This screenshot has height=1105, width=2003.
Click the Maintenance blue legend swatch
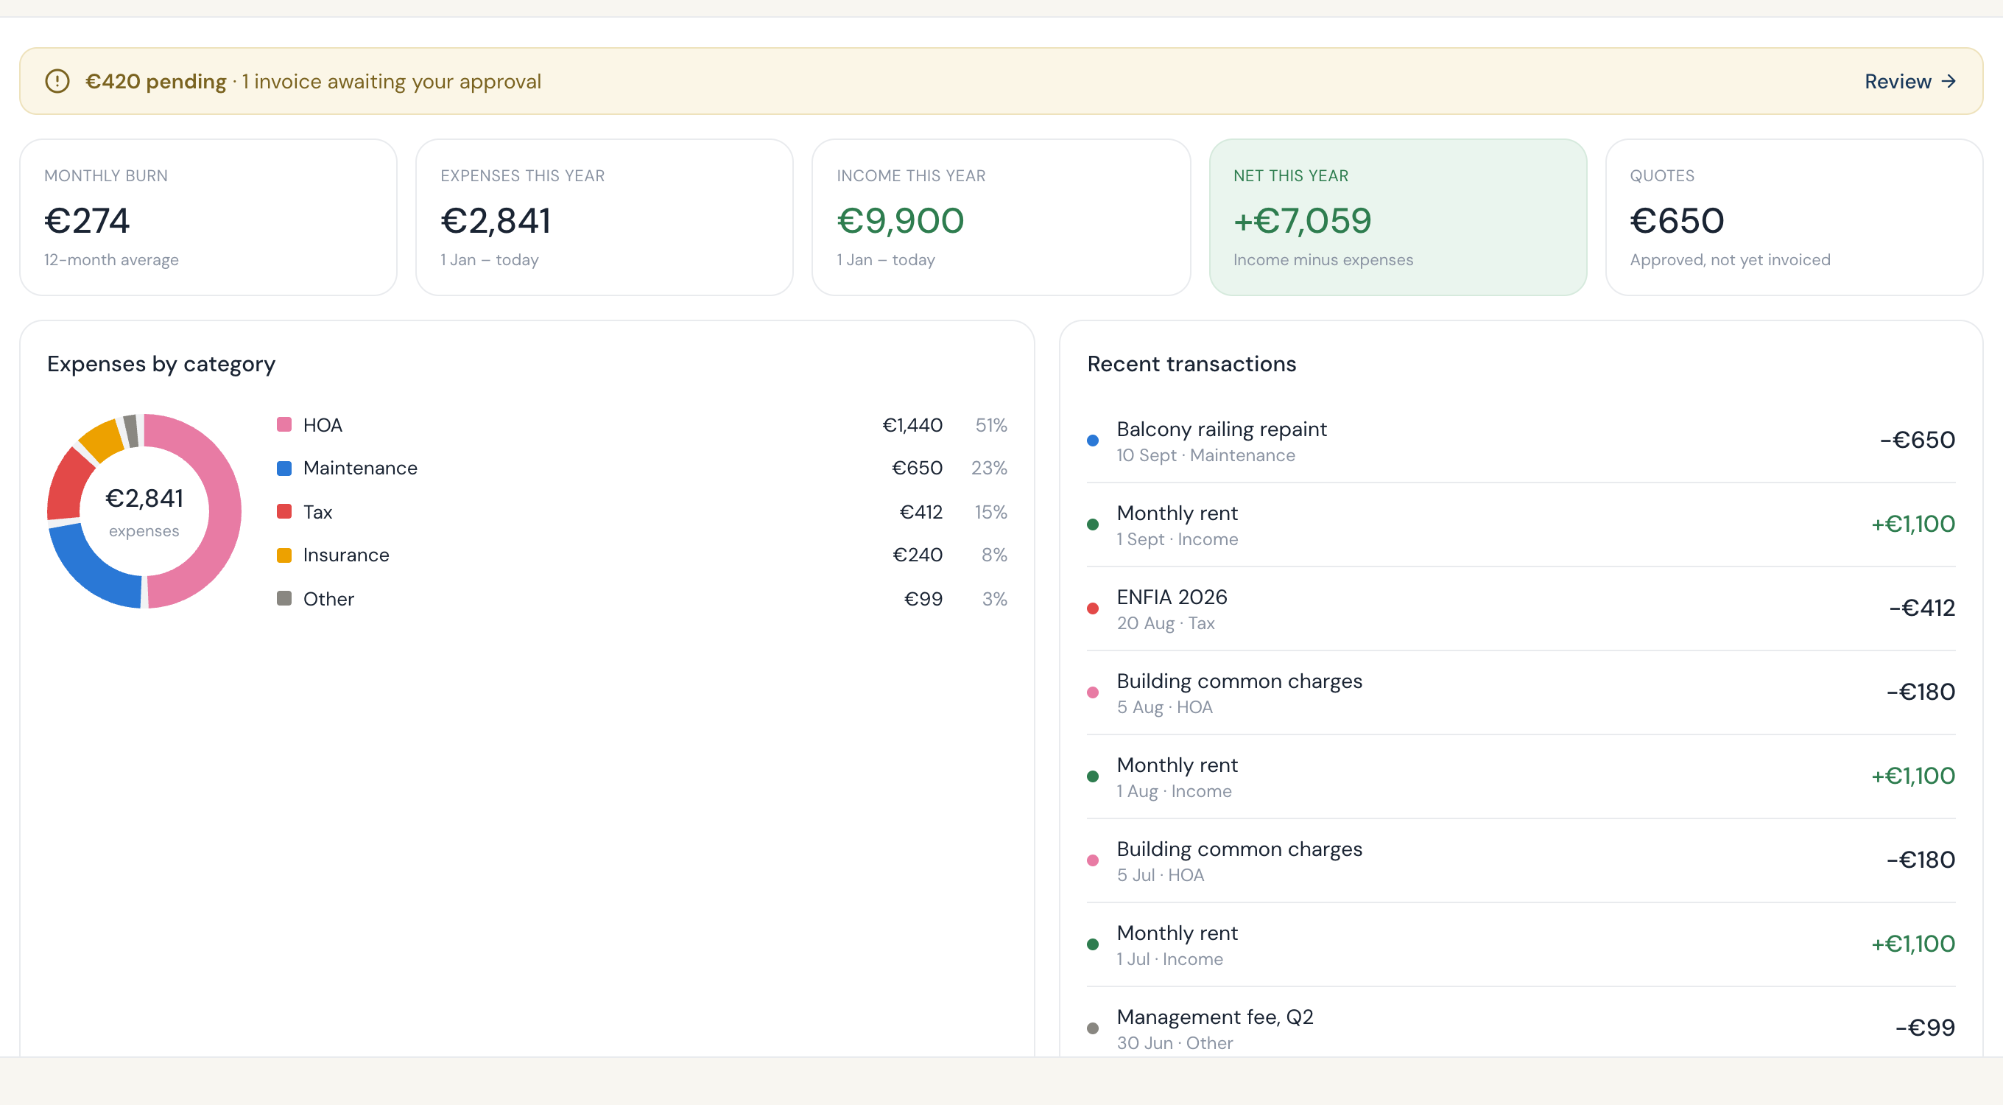tap(284, 468)
